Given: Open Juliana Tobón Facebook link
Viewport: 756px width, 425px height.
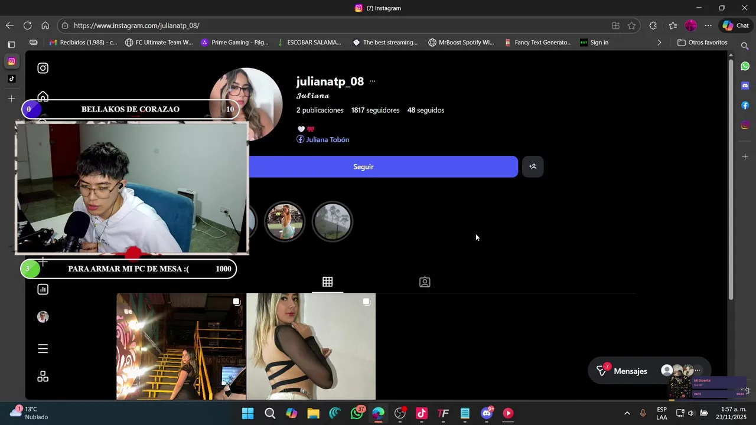Looking at the screenshot, I should point(323,140).
